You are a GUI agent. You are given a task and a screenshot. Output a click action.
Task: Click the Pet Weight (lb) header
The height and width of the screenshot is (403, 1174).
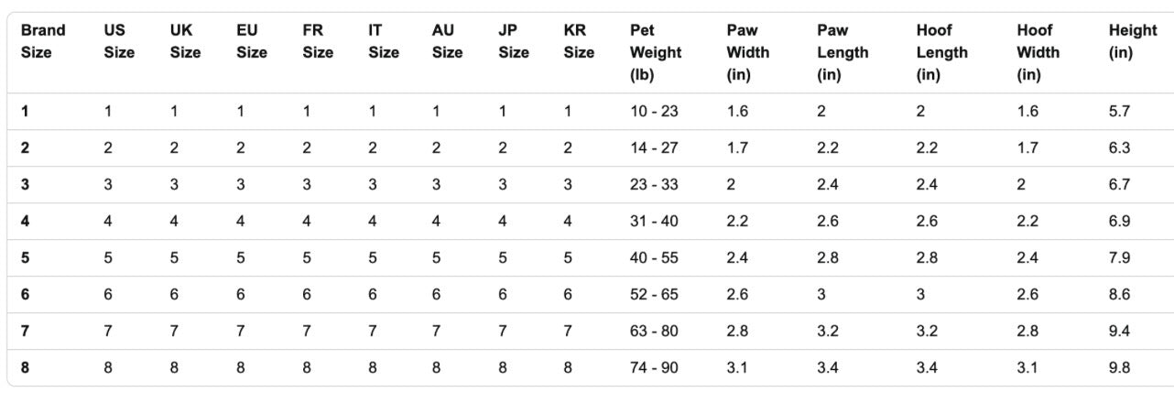[656, 53]
